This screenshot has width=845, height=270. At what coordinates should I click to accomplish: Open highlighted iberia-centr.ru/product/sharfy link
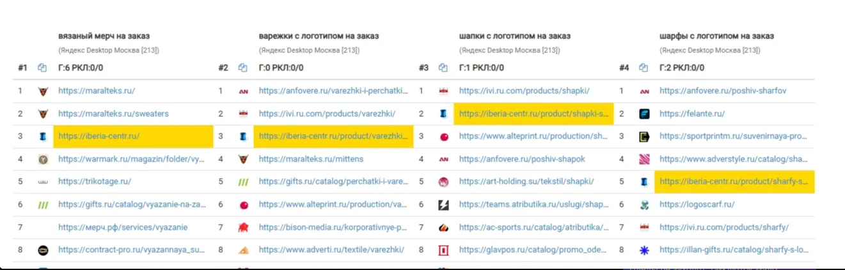[x=734, y=181]
